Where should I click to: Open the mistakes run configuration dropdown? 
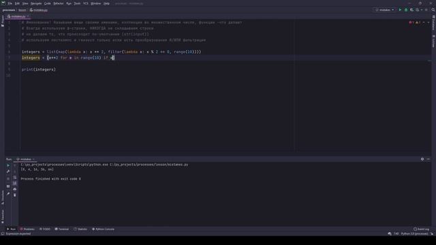tap(385, 10)
